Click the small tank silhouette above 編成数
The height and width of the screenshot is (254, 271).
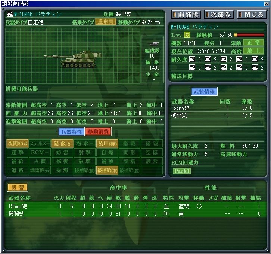click(153, 43)
